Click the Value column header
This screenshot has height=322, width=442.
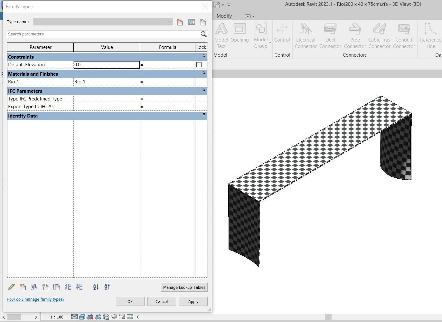click(107, 47)
